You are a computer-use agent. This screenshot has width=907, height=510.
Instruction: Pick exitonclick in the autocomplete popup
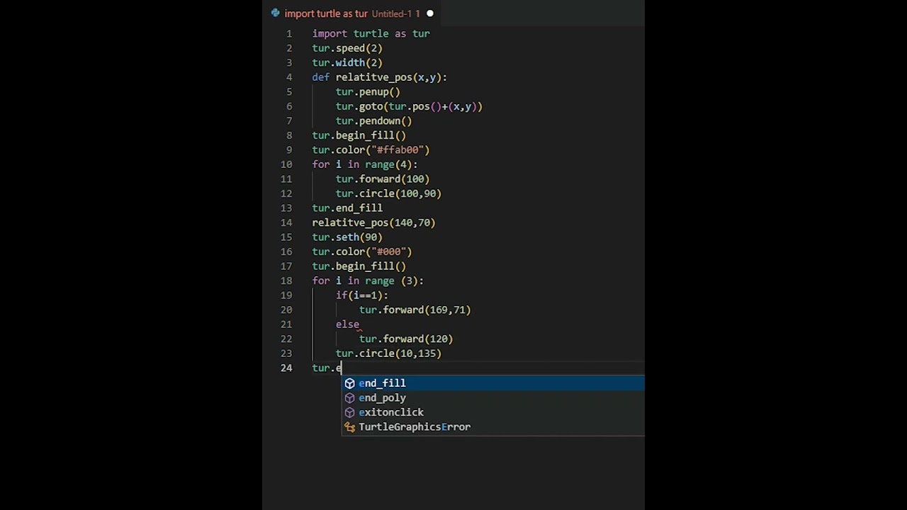tap(493, 412)
